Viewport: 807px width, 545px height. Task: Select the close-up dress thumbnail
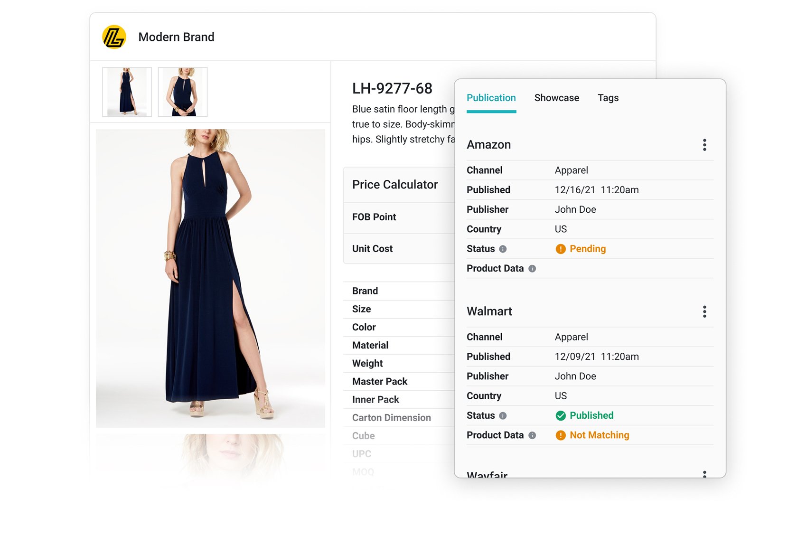point(183,92)
